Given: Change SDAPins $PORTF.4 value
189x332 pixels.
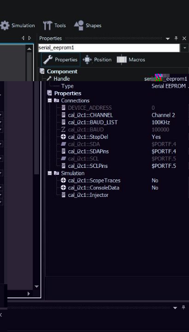Looking at the screenshot, I should coord(164,151).
